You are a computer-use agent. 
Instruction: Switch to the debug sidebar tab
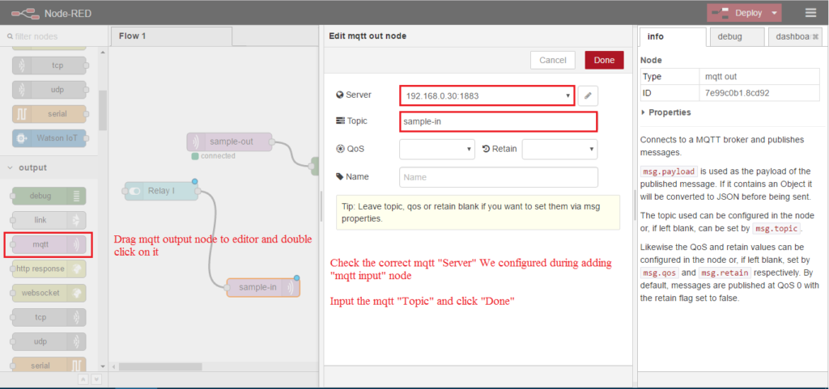(x=736, y=36)
